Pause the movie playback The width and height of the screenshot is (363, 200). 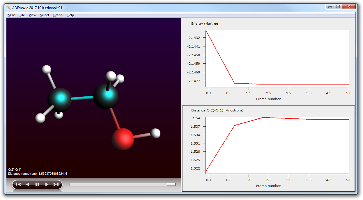coord(37,184)
